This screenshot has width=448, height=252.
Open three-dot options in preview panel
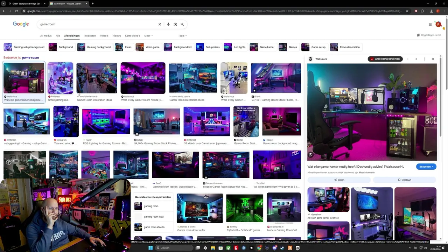425,59
